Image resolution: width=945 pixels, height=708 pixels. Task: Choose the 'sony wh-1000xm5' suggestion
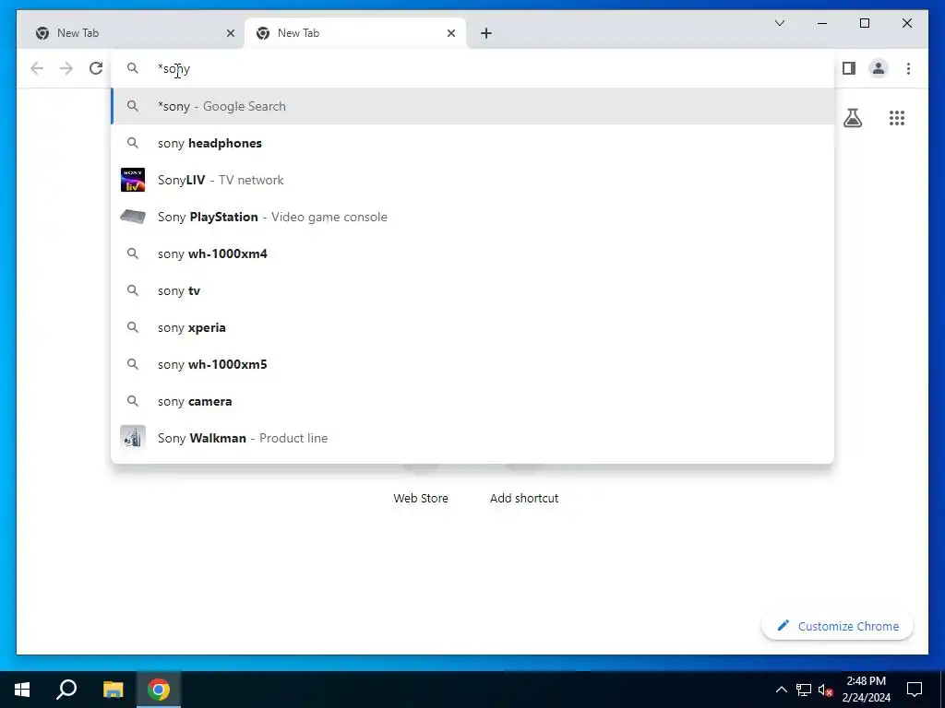472,363
